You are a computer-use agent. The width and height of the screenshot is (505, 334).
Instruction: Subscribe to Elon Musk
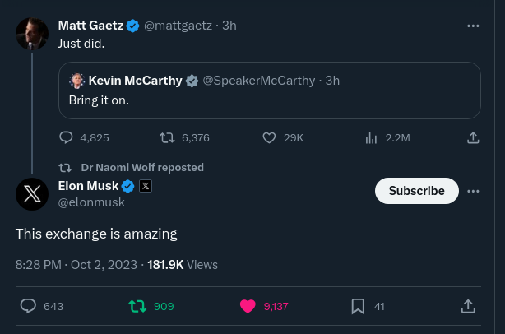tap(416, 191)
